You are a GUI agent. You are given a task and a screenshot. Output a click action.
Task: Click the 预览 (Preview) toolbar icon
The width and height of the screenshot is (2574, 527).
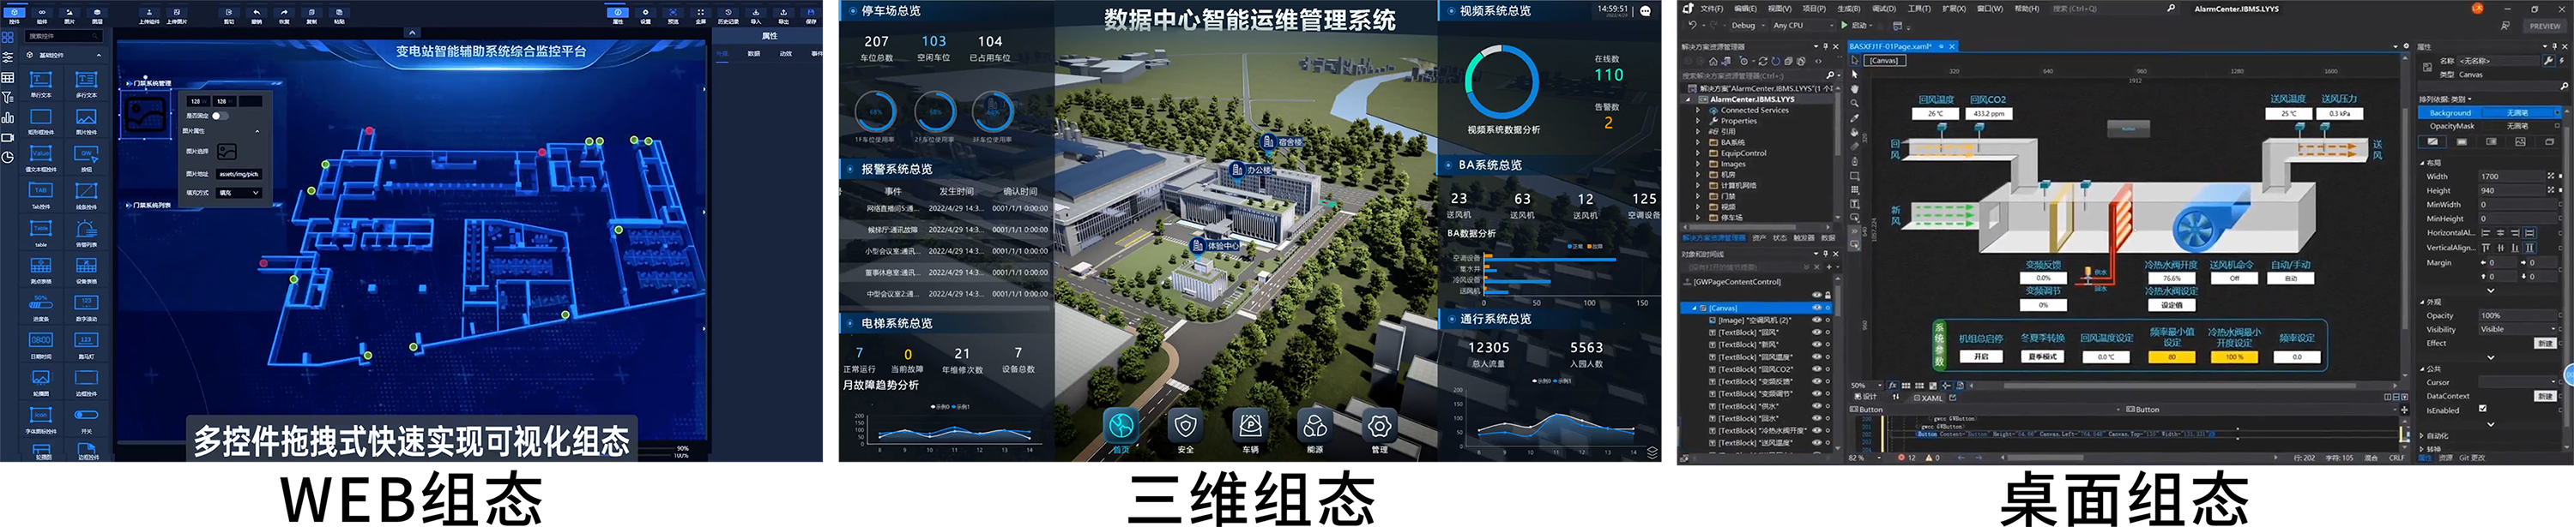[x=673, y=15]
